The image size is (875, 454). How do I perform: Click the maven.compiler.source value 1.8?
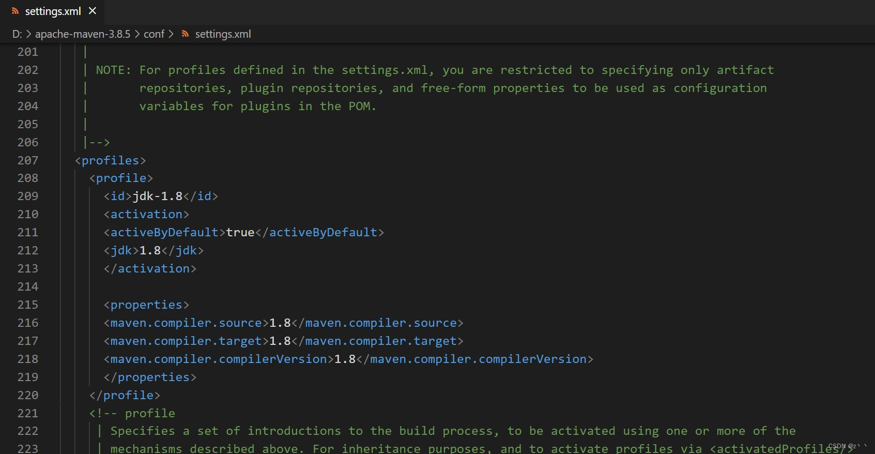(x=280, y=323)
